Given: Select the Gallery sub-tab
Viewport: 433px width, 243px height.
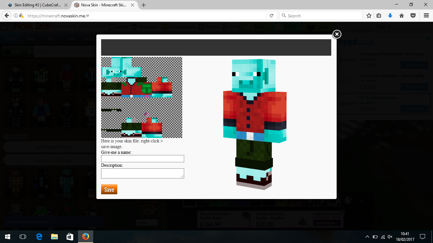Looking at the screenshot, I should 10,39.
